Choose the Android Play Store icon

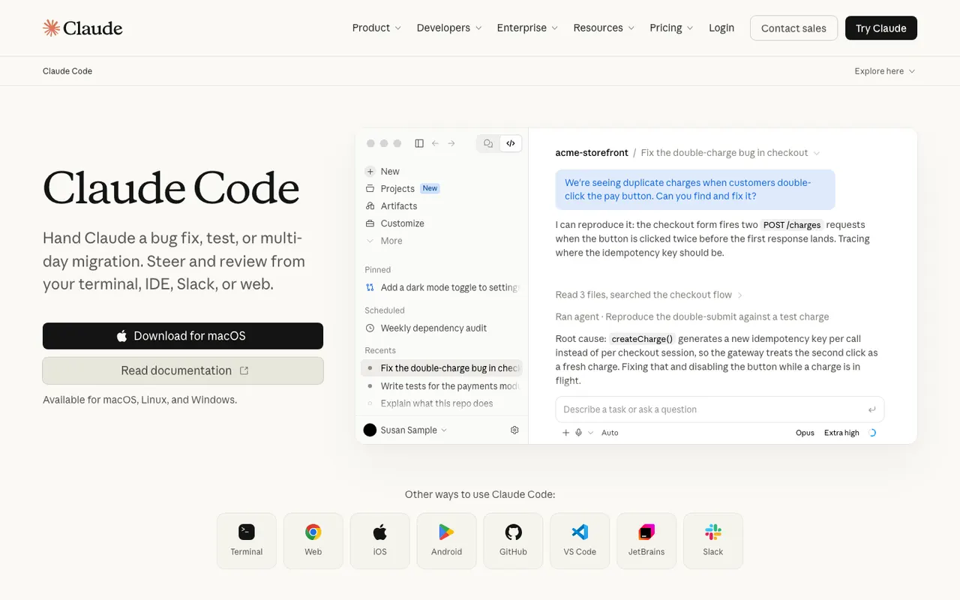446,541
